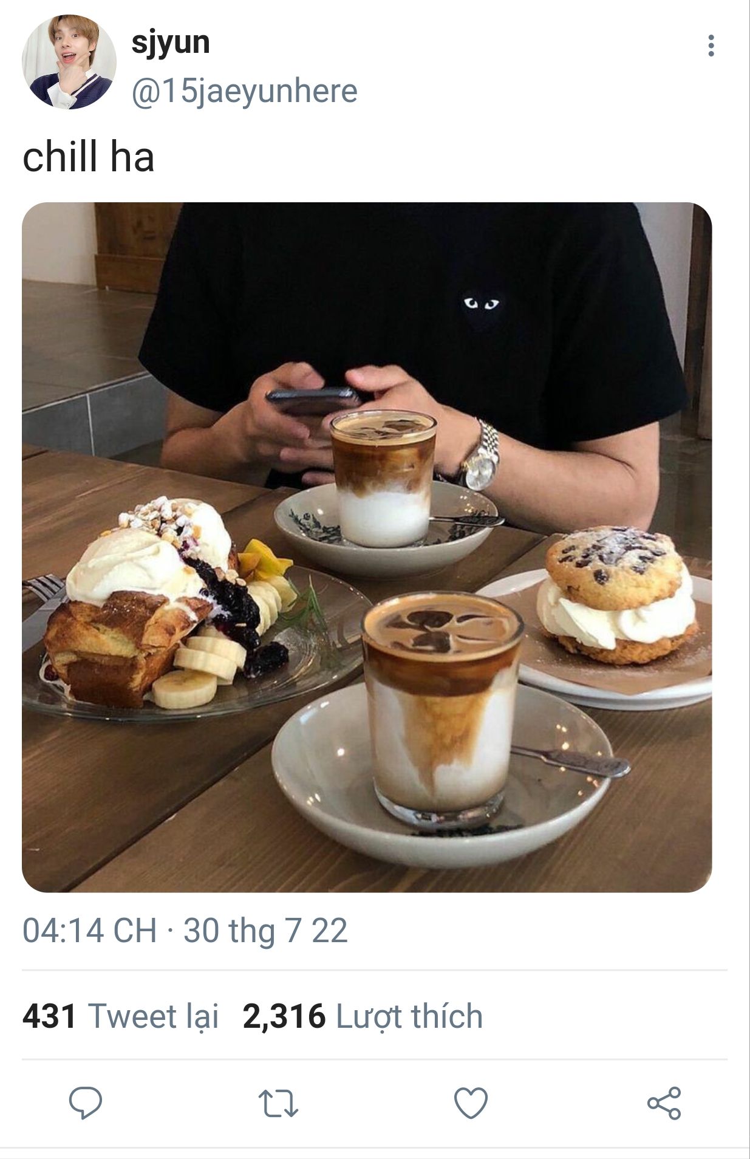Open sjyun's profile picture
The image size is (750, 1159).
pos(69,62)
